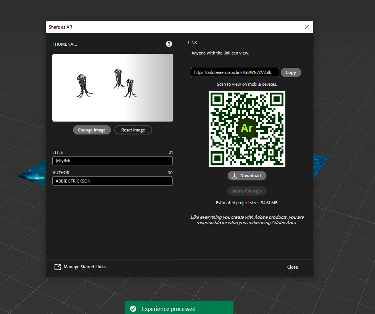Click the green checkmark in the toast
This screenshot has height=314, width=375.
click(x=133, y=309)
